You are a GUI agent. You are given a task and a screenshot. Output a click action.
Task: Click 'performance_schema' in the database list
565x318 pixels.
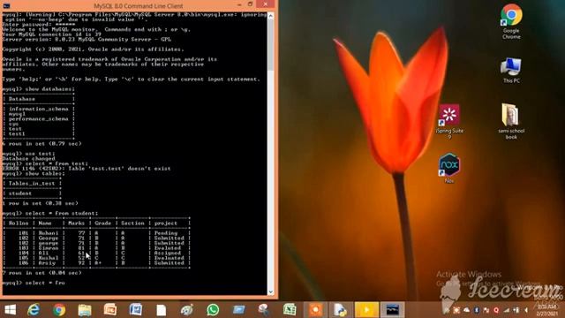[x=39, y=118]
